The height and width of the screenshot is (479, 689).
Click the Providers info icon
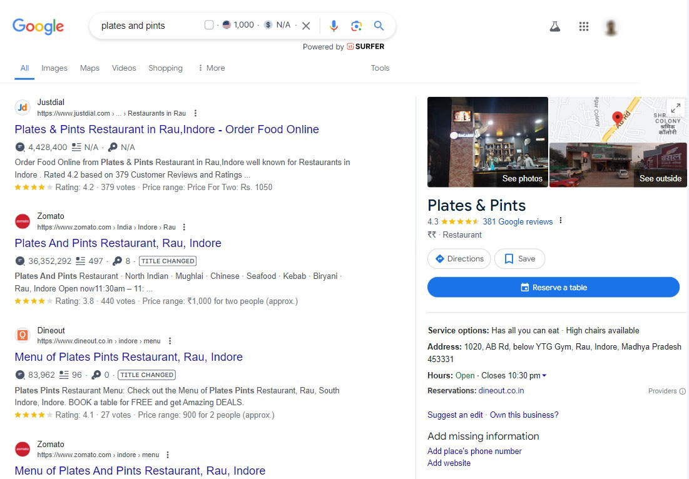pyautogui.click(x=682, y=391)
